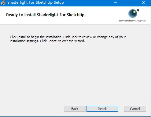Cancel the Shaderlight setup wizard

[135, 109]
